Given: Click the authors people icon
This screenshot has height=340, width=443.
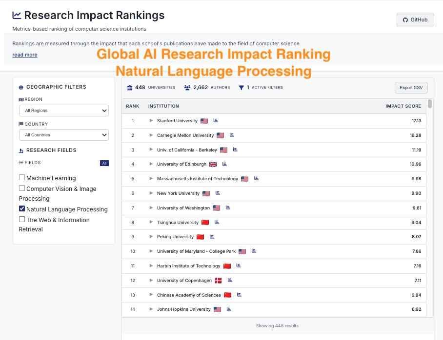Looking at the screenshot, I should coord(187,88).
